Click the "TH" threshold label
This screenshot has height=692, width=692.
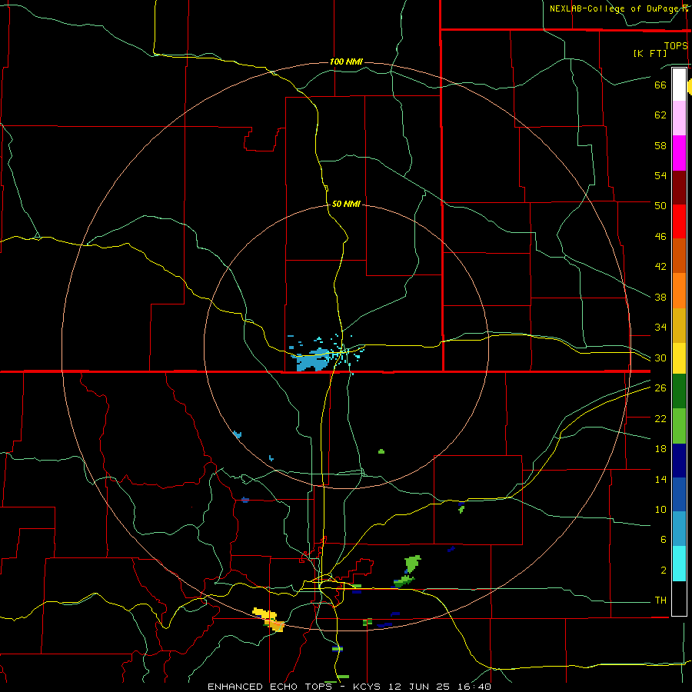pyautogui.click(x=660, y=601)
